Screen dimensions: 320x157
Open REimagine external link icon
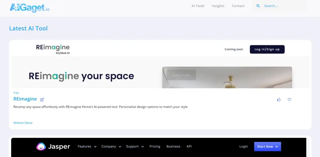pos(42,99)
